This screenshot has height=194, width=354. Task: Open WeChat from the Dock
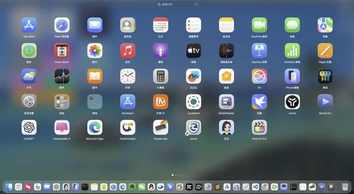(142, 187)
